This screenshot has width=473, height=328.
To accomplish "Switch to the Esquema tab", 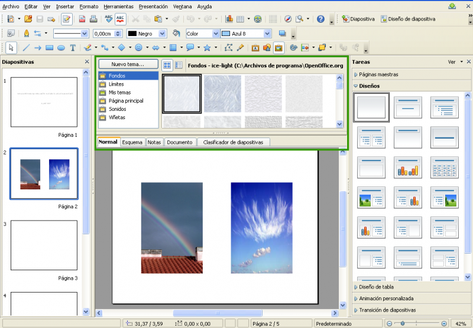I will (x=132, y=142).
